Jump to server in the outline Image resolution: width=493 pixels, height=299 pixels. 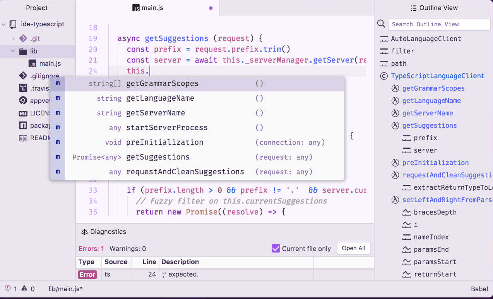coord(425,150)
